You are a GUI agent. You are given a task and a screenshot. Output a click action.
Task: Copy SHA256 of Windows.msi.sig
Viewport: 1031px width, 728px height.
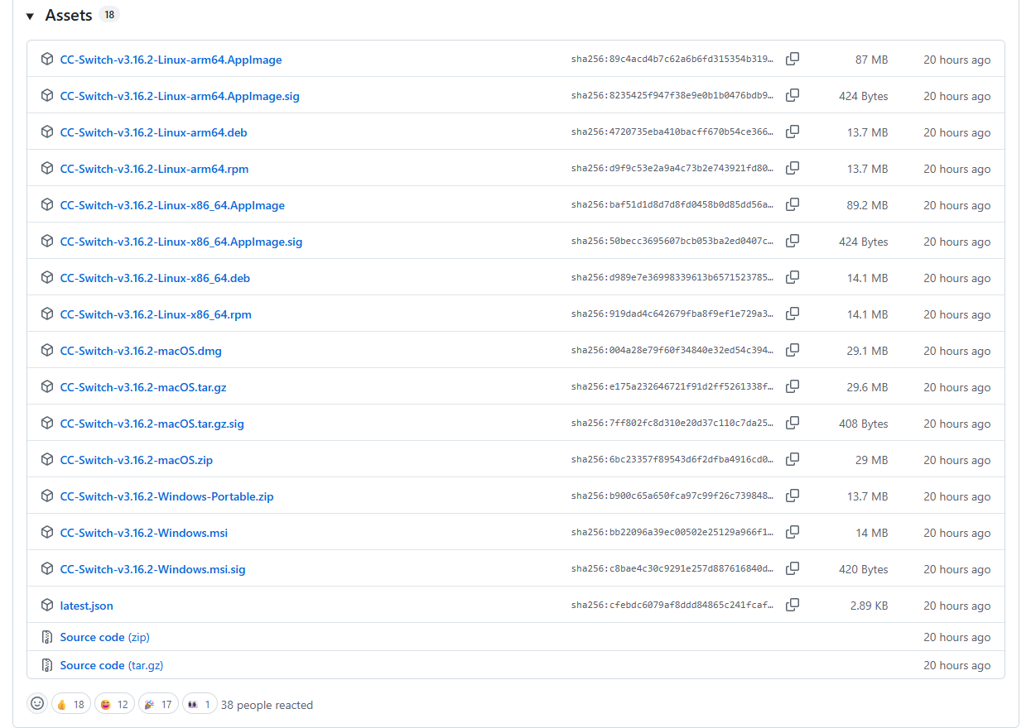793,568
